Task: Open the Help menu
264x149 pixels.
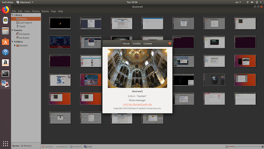Action: pyautogui.click(x=61, y=11)
